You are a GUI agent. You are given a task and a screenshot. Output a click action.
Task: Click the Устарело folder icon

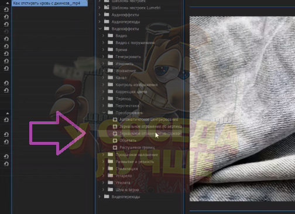point(111,175)
